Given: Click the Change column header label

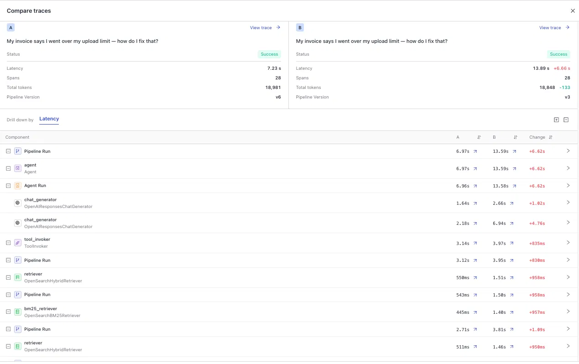Looking at the screenshot, I should [x=537, y=137].
